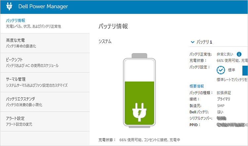Click the プライマリ connection value
This screenshot has height=146, width=248.
224,99
